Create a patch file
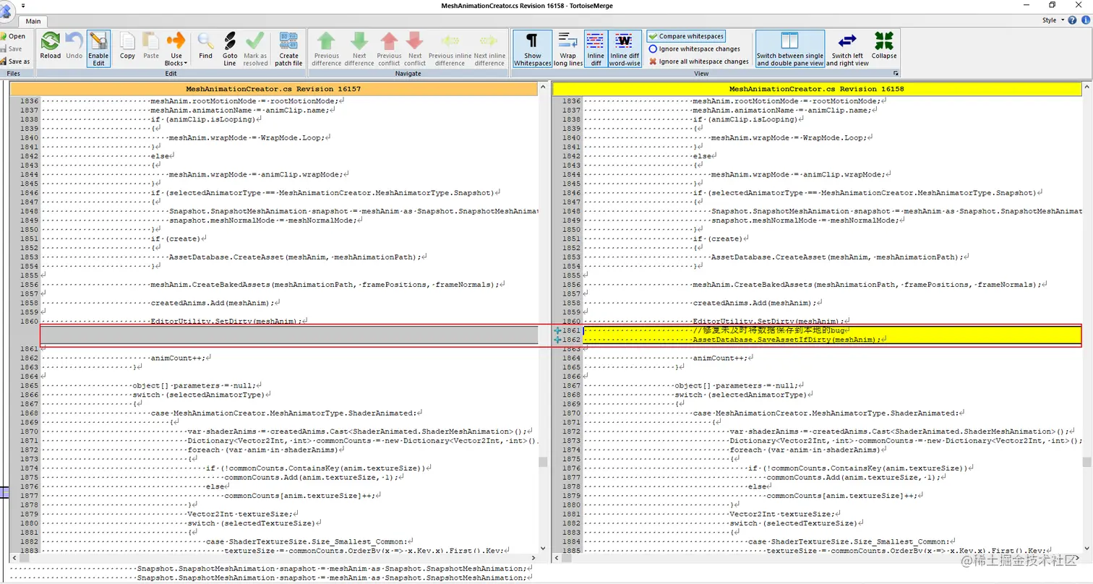The width and height of the screenshot is (1093, 584). pyautogui.click(x=288, y=48)
